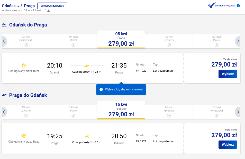The image size is (245, 159).
Task: Click Wybierz for flight FR 1921
Action: click(x=228, y=144)
